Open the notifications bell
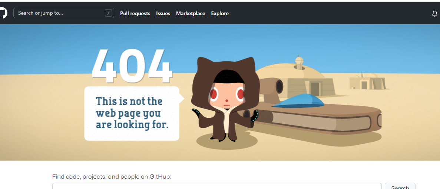 pos(434,13)
